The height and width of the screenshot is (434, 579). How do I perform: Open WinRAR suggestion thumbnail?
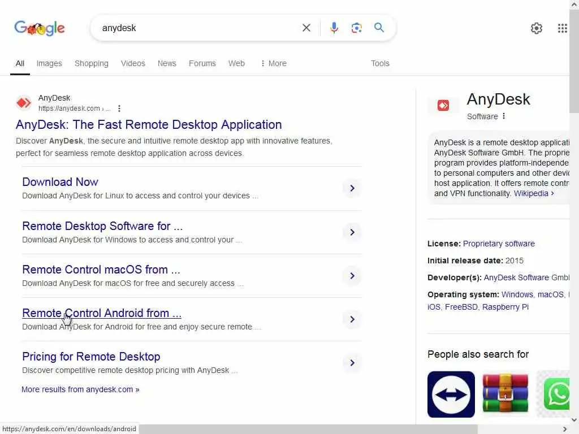505,393
